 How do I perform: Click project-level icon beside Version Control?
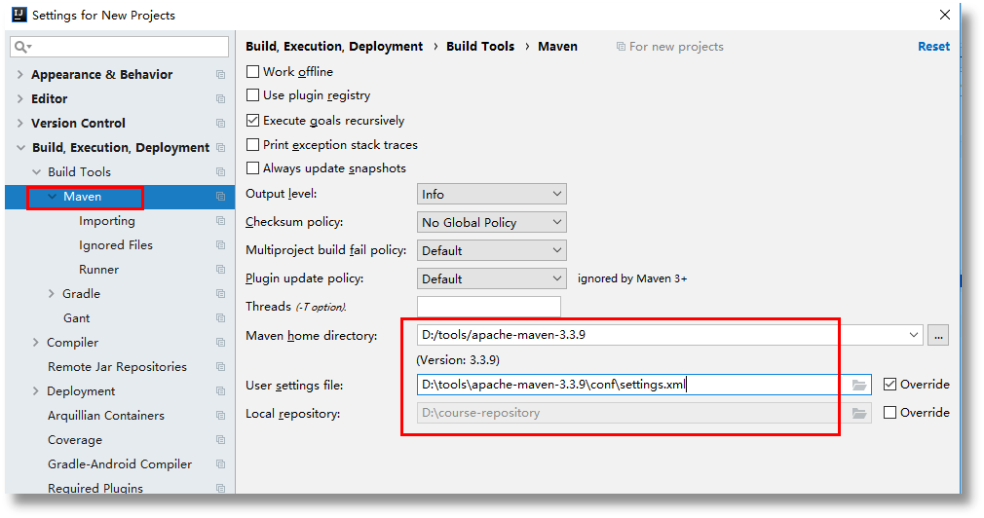pos(220,124)
